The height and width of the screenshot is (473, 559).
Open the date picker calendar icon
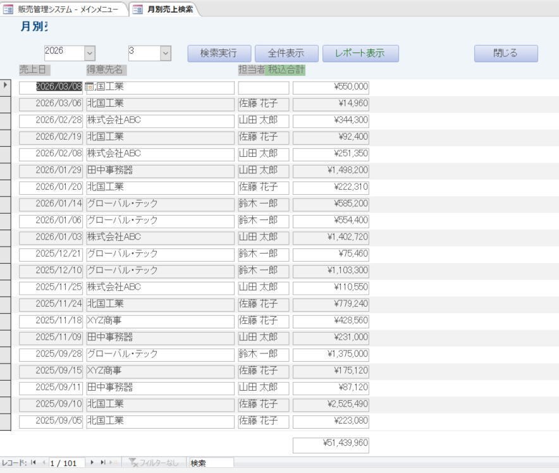tap(89, 87)
